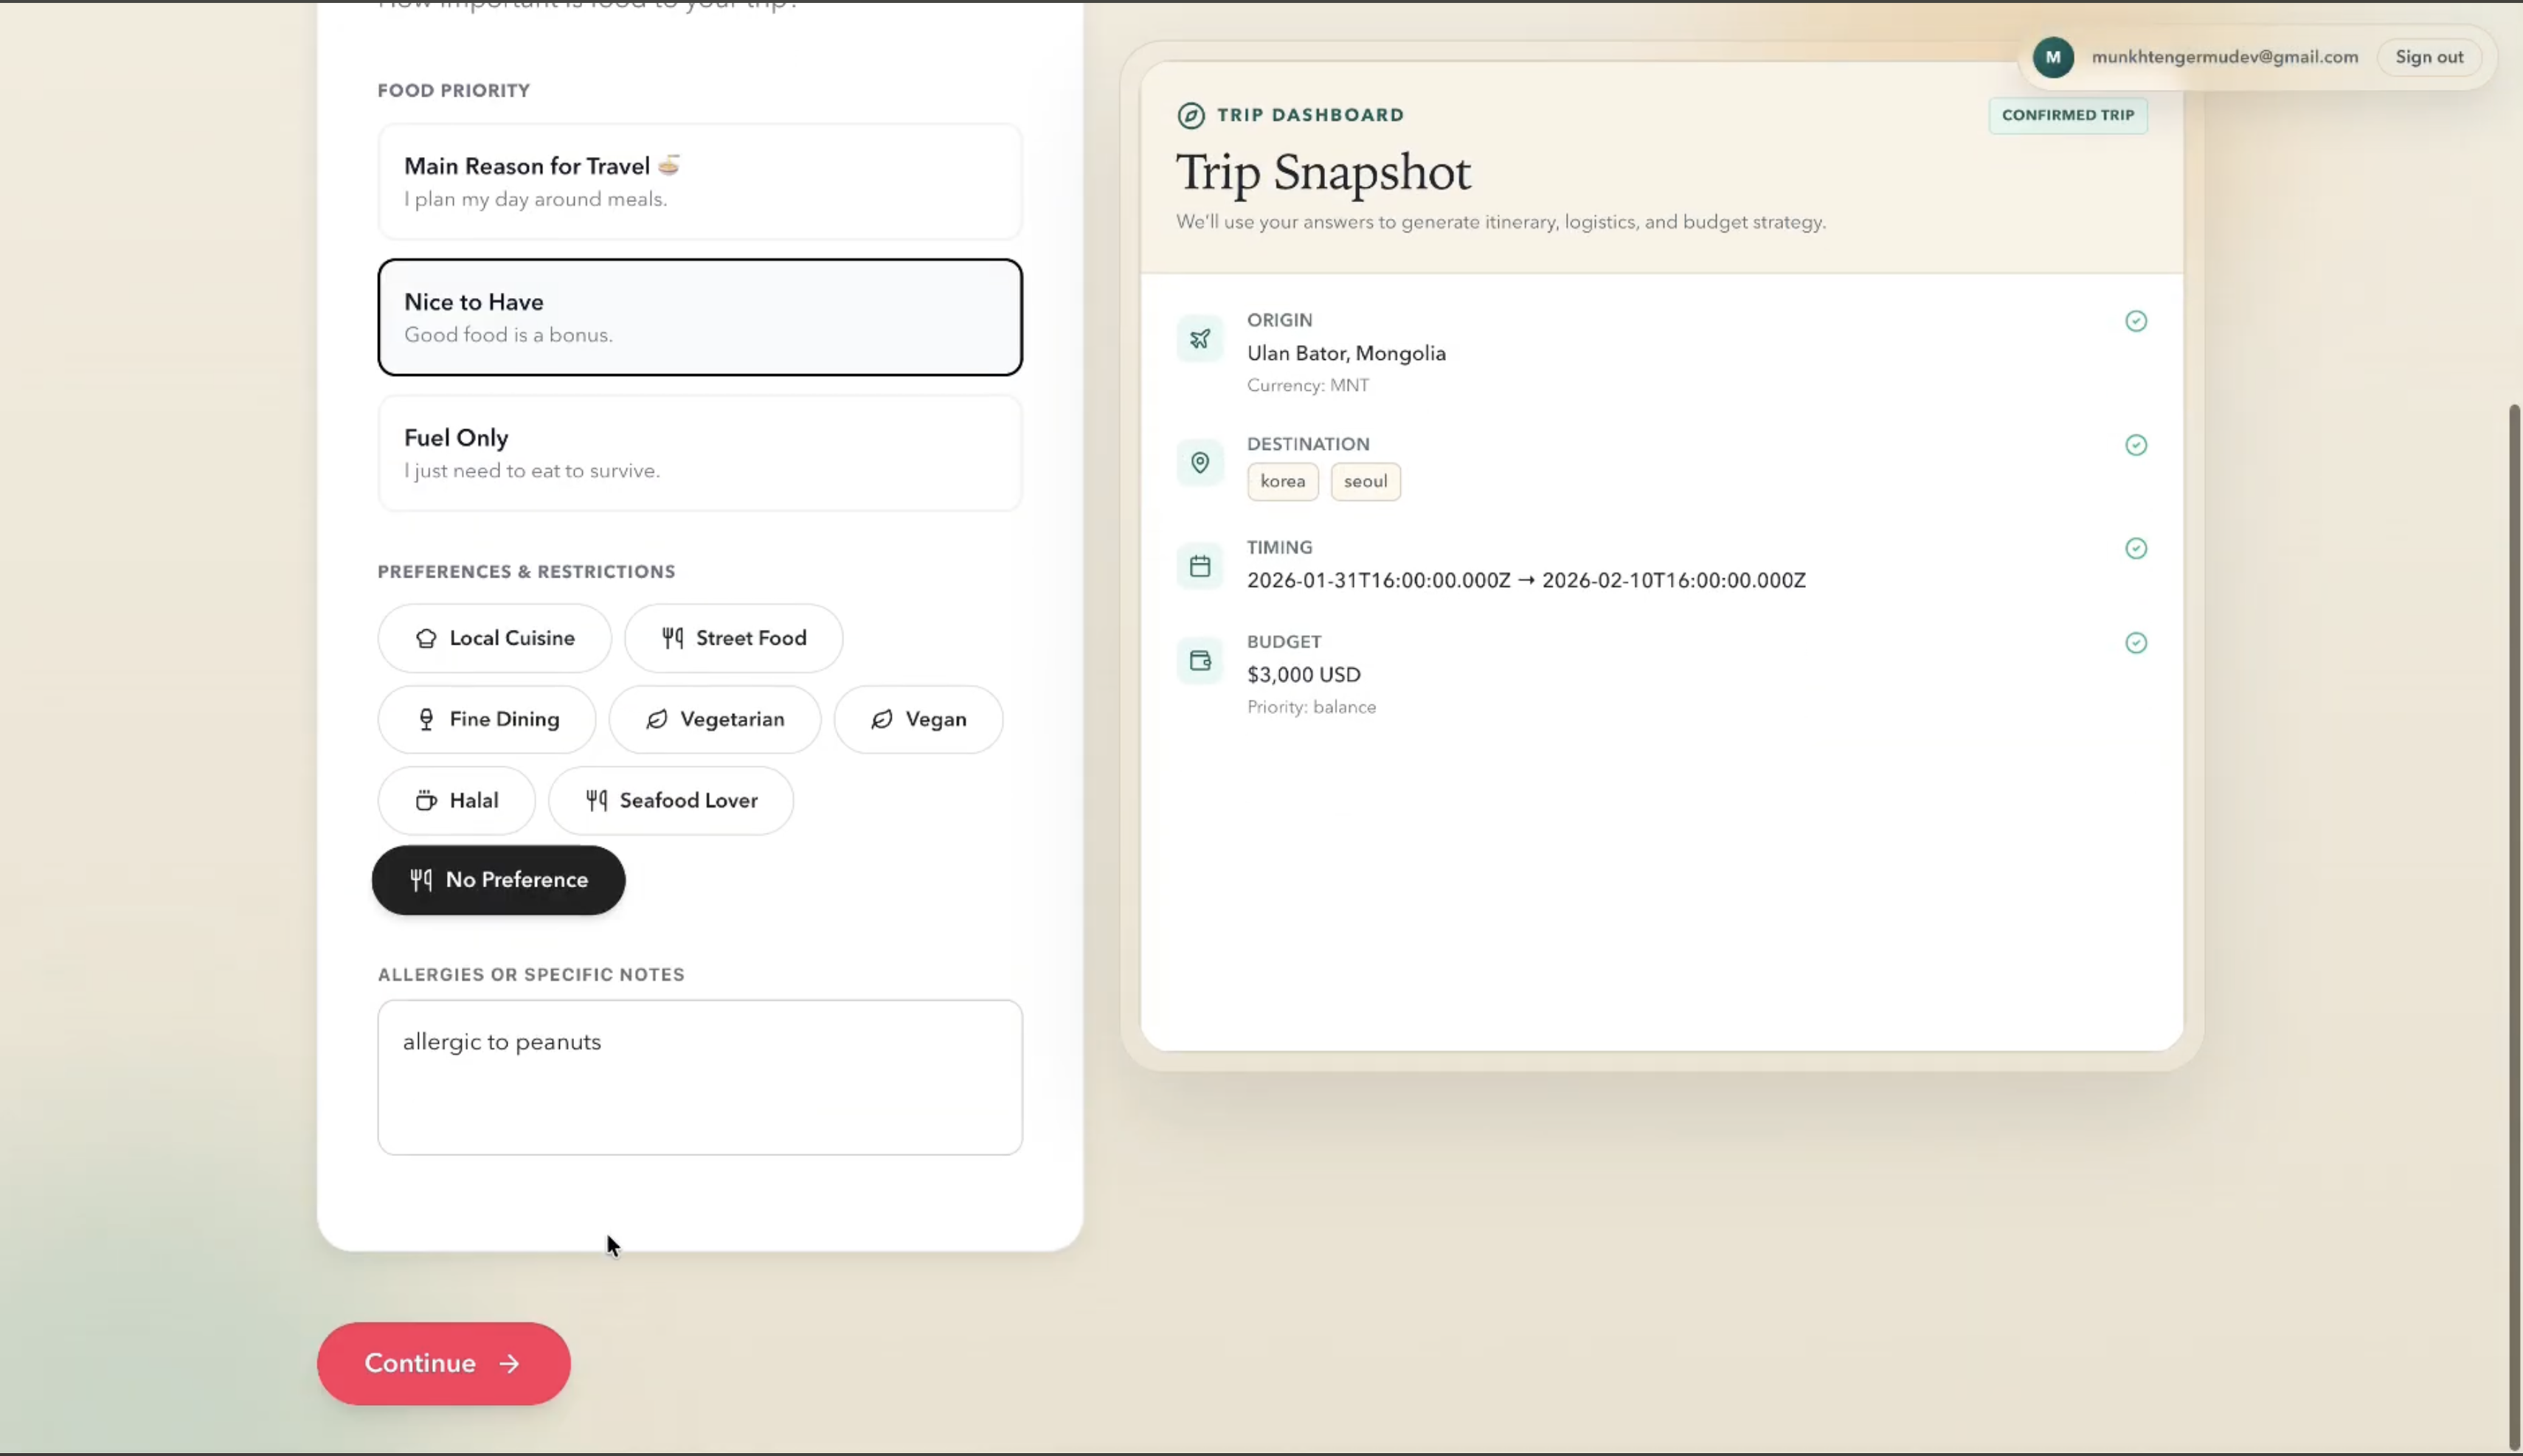Click the timing calendar icon
Image resolution: width=2523 pixels, height=1456 pixels.
point(1199,567)
